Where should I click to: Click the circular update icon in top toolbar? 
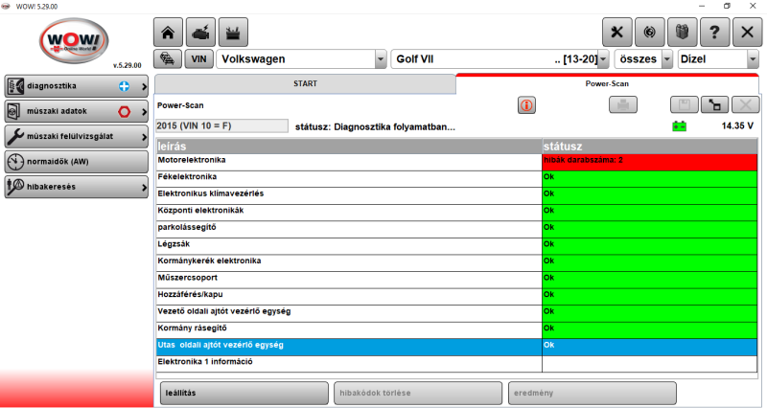[x=650, y=33]
